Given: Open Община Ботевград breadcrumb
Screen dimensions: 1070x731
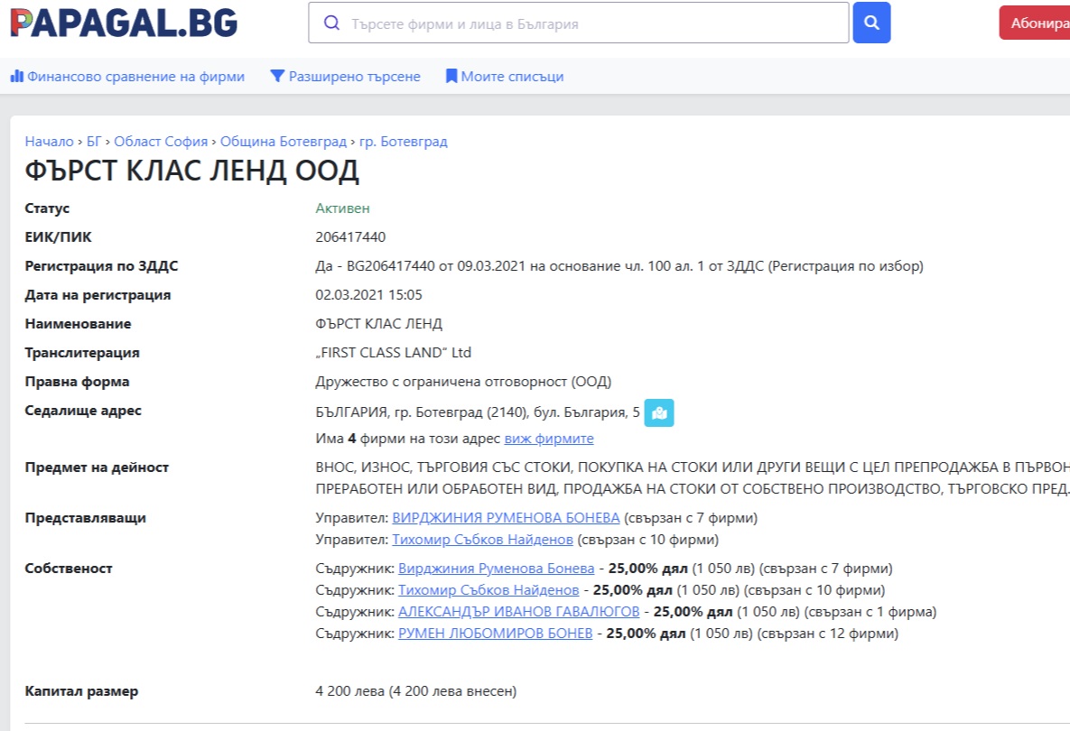Looking at the screenshot, I should (x=283, y=142).
